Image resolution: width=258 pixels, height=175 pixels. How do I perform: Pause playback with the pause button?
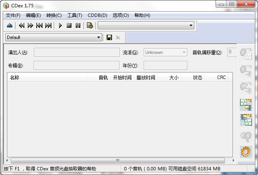point(78,25)
